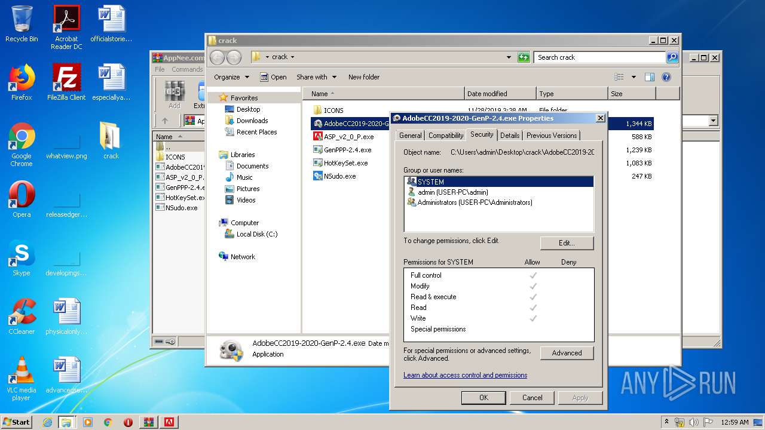Click Cancel in the Properties dialog
Screen dimensions: 765x430
(532, 398)
